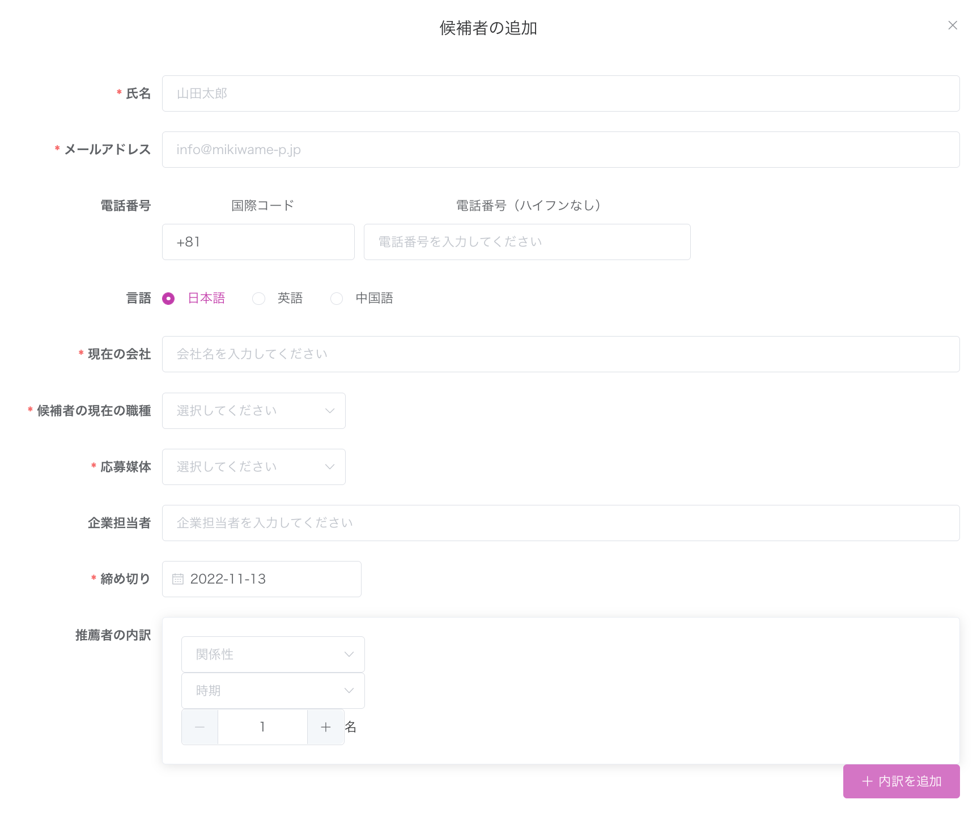Image resolution: width=977 pixels, height=825 pixels.
Task: Click the calendar icon in 締め切り field
Action: pos(178,579)
